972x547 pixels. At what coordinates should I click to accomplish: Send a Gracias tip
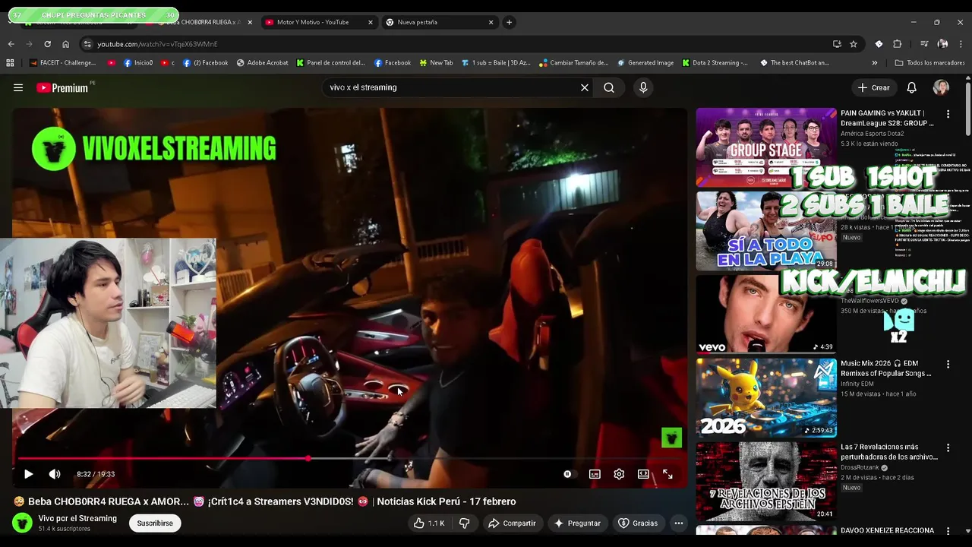coord(638,523)
